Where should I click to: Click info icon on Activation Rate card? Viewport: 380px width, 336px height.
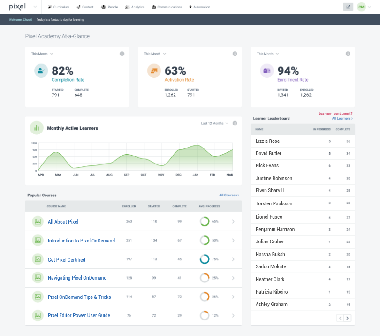click(x=235, y=54)
